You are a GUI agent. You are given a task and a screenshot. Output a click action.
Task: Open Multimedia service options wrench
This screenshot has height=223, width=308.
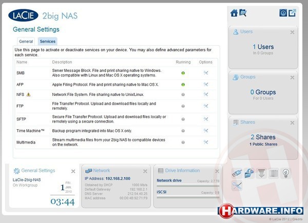206,142
